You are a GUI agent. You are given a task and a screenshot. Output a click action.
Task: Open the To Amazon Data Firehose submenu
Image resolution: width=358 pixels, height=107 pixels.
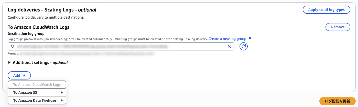tap(37, 100)
